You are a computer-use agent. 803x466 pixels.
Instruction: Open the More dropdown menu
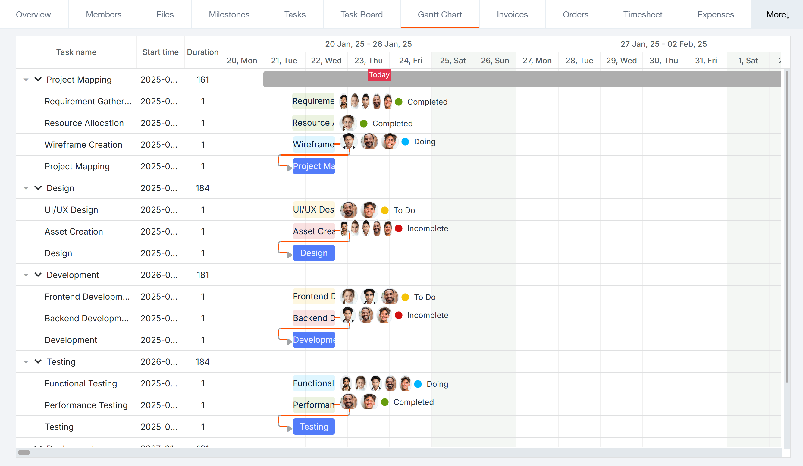(777, 15)
